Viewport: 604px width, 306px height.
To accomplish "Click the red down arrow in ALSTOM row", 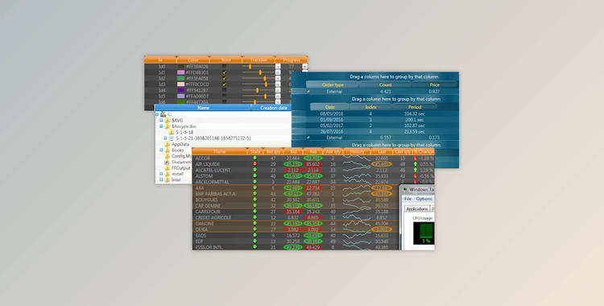I will (x=416, y=176).
